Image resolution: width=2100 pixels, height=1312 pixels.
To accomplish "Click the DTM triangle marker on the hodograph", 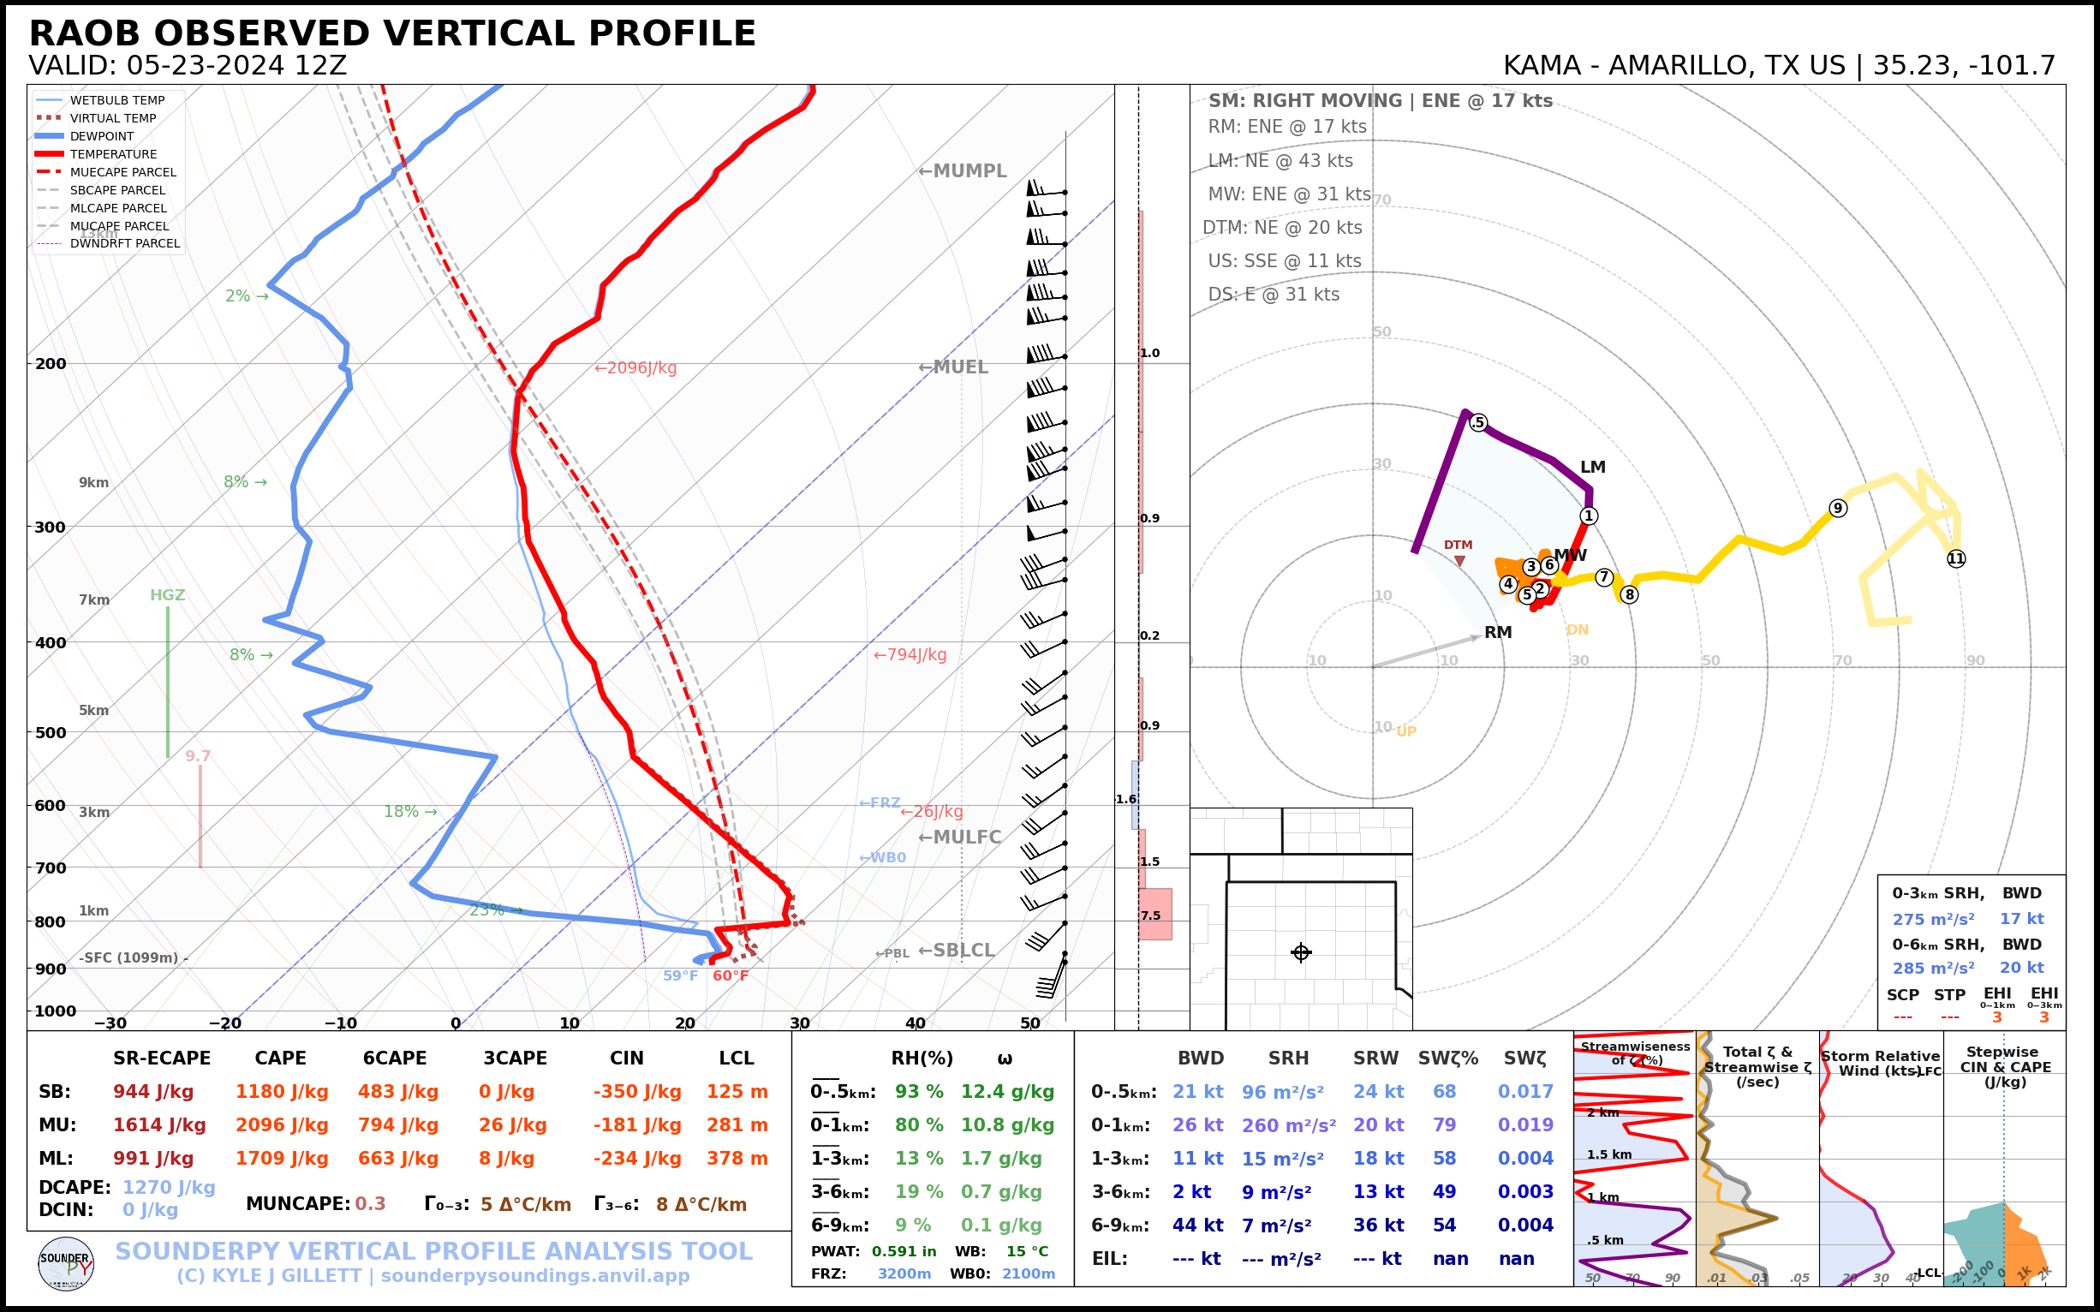I will pyautogui.click(x=1459, y=562).
